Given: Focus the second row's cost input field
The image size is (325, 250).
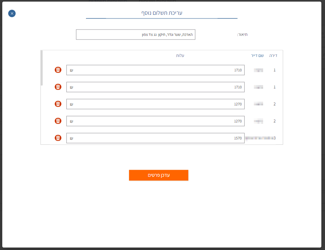Looking at the screenshot, I should point(155,87).
